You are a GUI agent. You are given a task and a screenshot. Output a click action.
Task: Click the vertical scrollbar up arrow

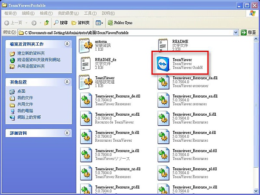256,39
